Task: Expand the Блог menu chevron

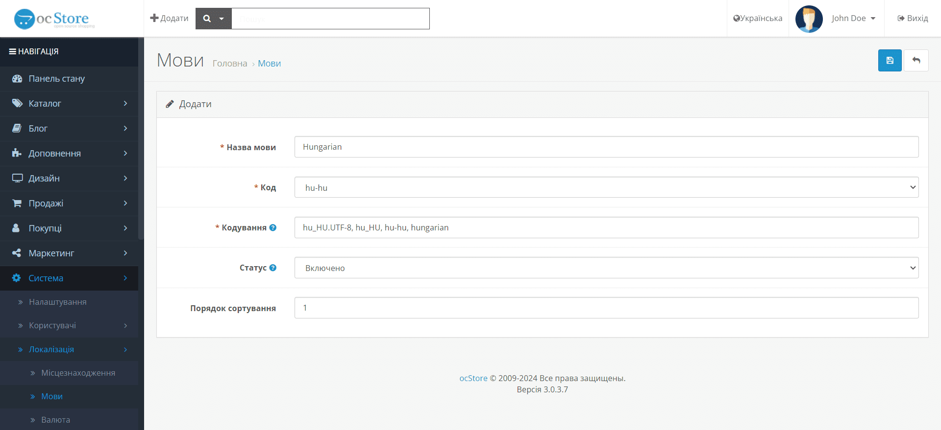Action: coord(125,128)
